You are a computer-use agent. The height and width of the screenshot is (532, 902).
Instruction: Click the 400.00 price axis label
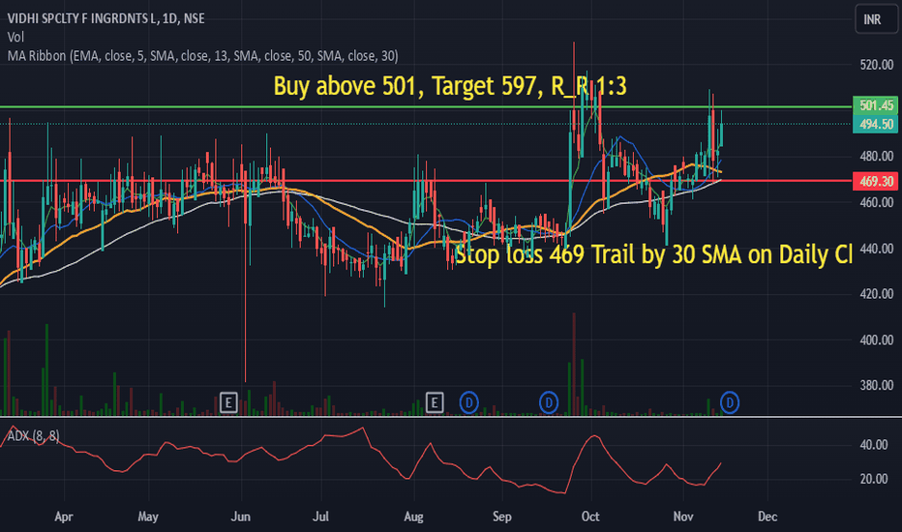(877, 340)
